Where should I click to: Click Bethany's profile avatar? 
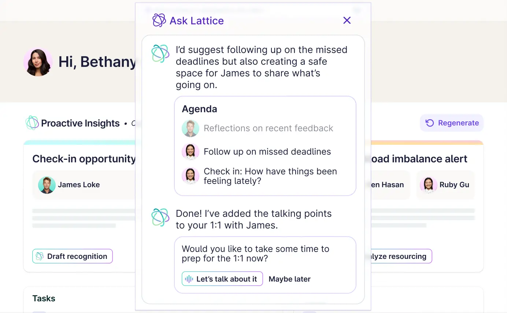tap(38, 62)
